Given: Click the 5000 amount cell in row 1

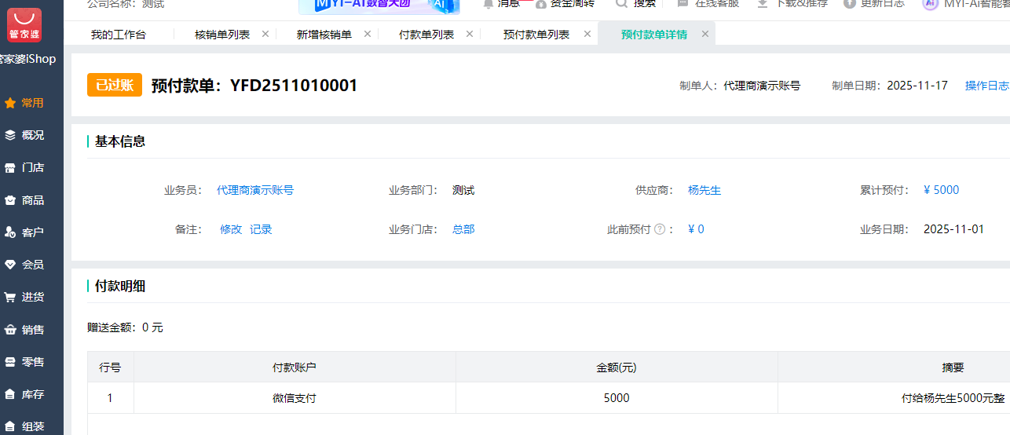Looking at the screenshot, I should click(x=617, y=398).
